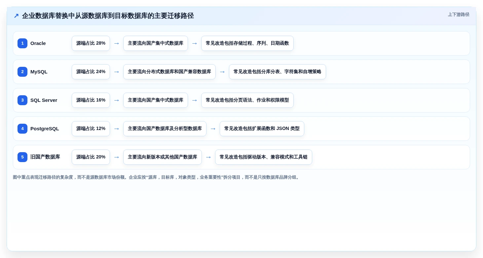Click the 源端占比 12% box

[91, 129]
